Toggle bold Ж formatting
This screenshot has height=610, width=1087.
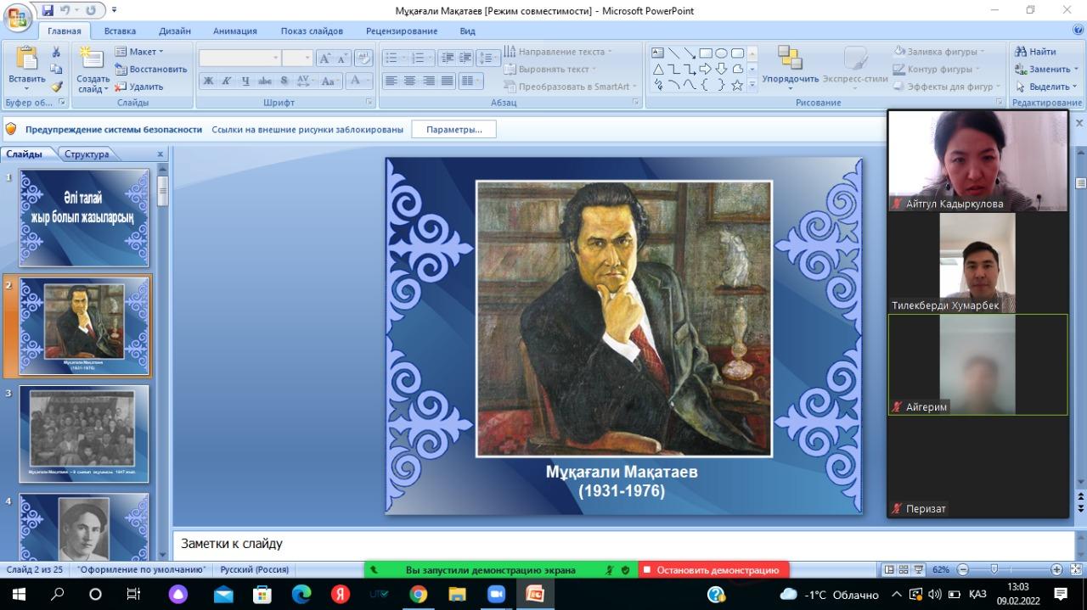(x=208, y=81)
